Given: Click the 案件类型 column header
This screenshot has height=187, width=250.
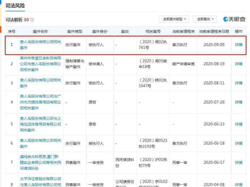Looking at the screenshot, I should pyautogui.click(x=75, y=31).
